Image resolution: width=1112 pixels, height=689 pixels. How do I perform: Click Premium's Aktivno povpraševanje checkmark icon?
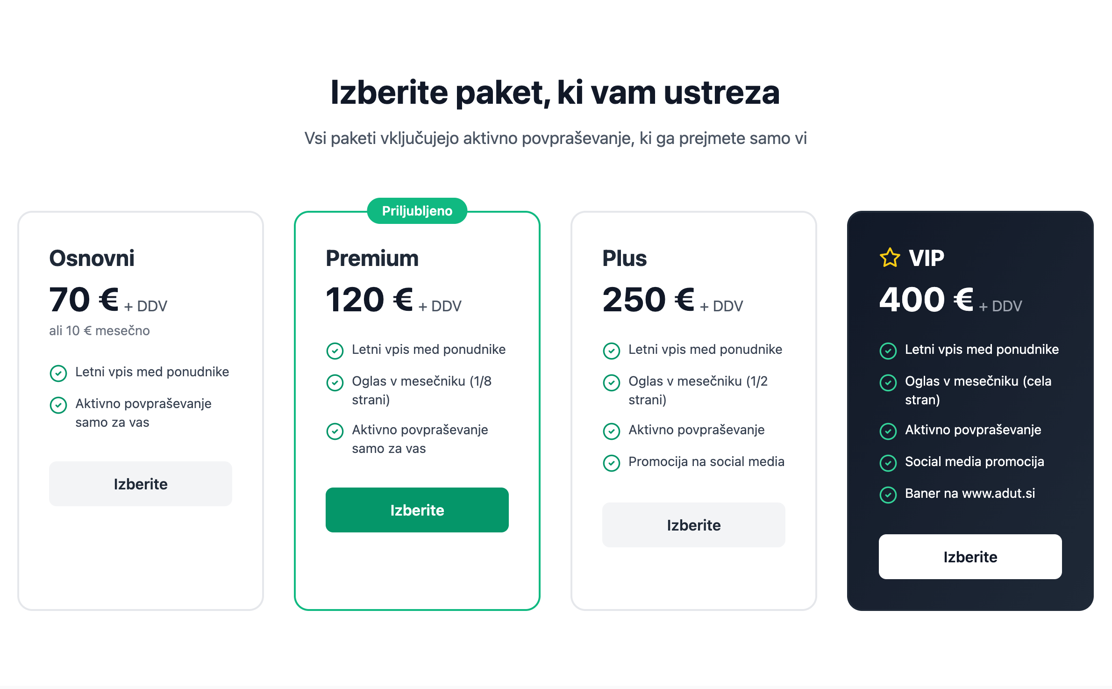click(x=335, y=431)
